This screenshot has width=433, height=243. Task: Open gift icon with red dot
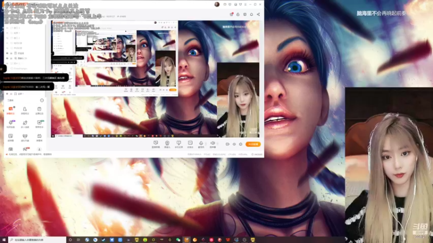pyautogui.click(x=232, y=15)
